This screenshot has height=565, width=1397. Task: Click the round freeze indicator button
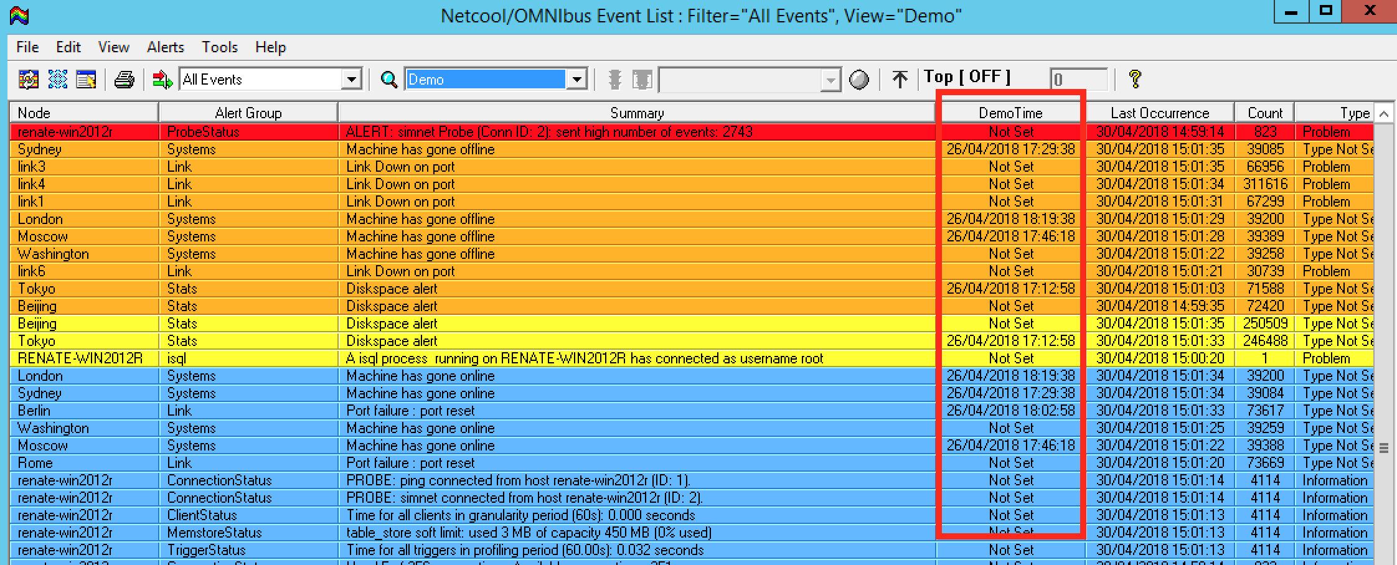[860, 79]
